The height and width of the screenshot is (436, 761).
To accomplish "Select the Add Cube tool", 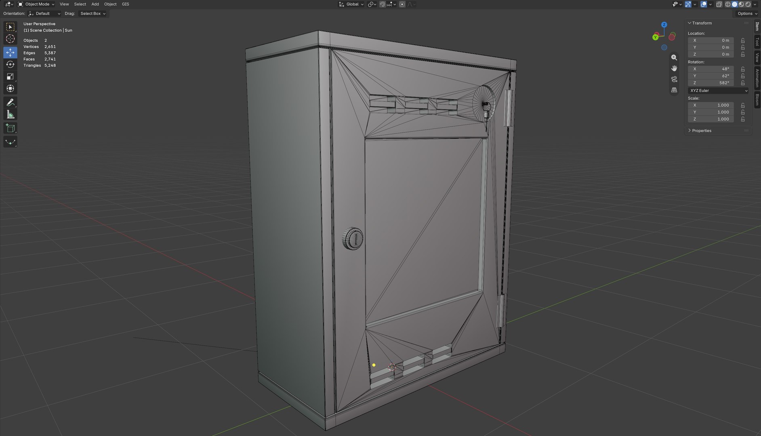I will pyautogui.click(x=10, y=128).
